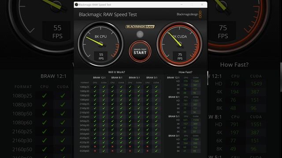Click green check for 1080p25 BRAW 3:1 CUDA
Image resolution: width=282 pixels, height=158 pixels.
[156, 87]
